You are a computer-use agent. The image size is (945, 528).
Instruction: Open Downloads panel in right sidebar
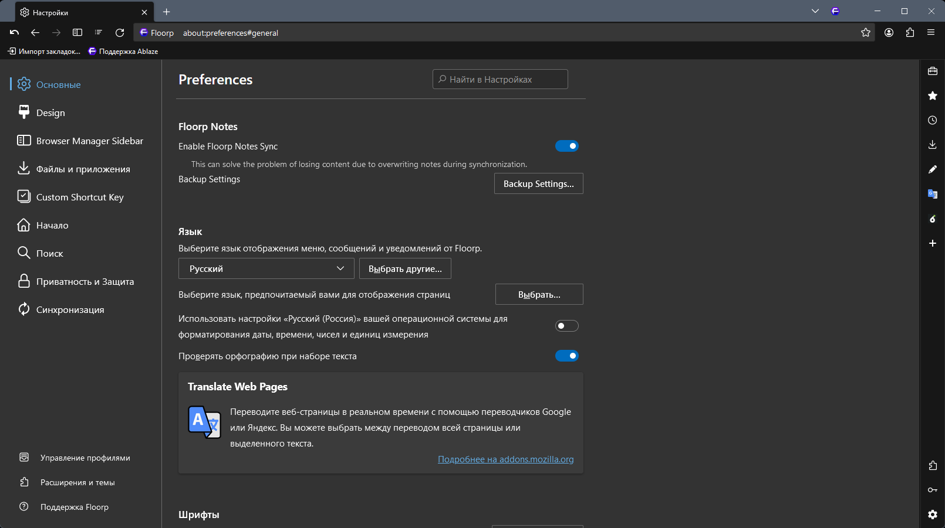click(932, 145)
